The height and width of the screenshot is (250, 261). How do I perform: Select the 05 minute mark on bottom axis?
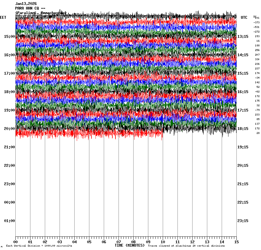coord(89,242)
